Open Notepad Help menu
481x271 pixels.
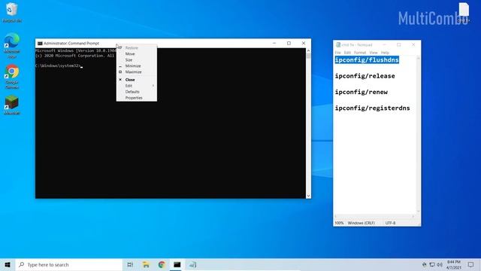click(x=385, y=53)
